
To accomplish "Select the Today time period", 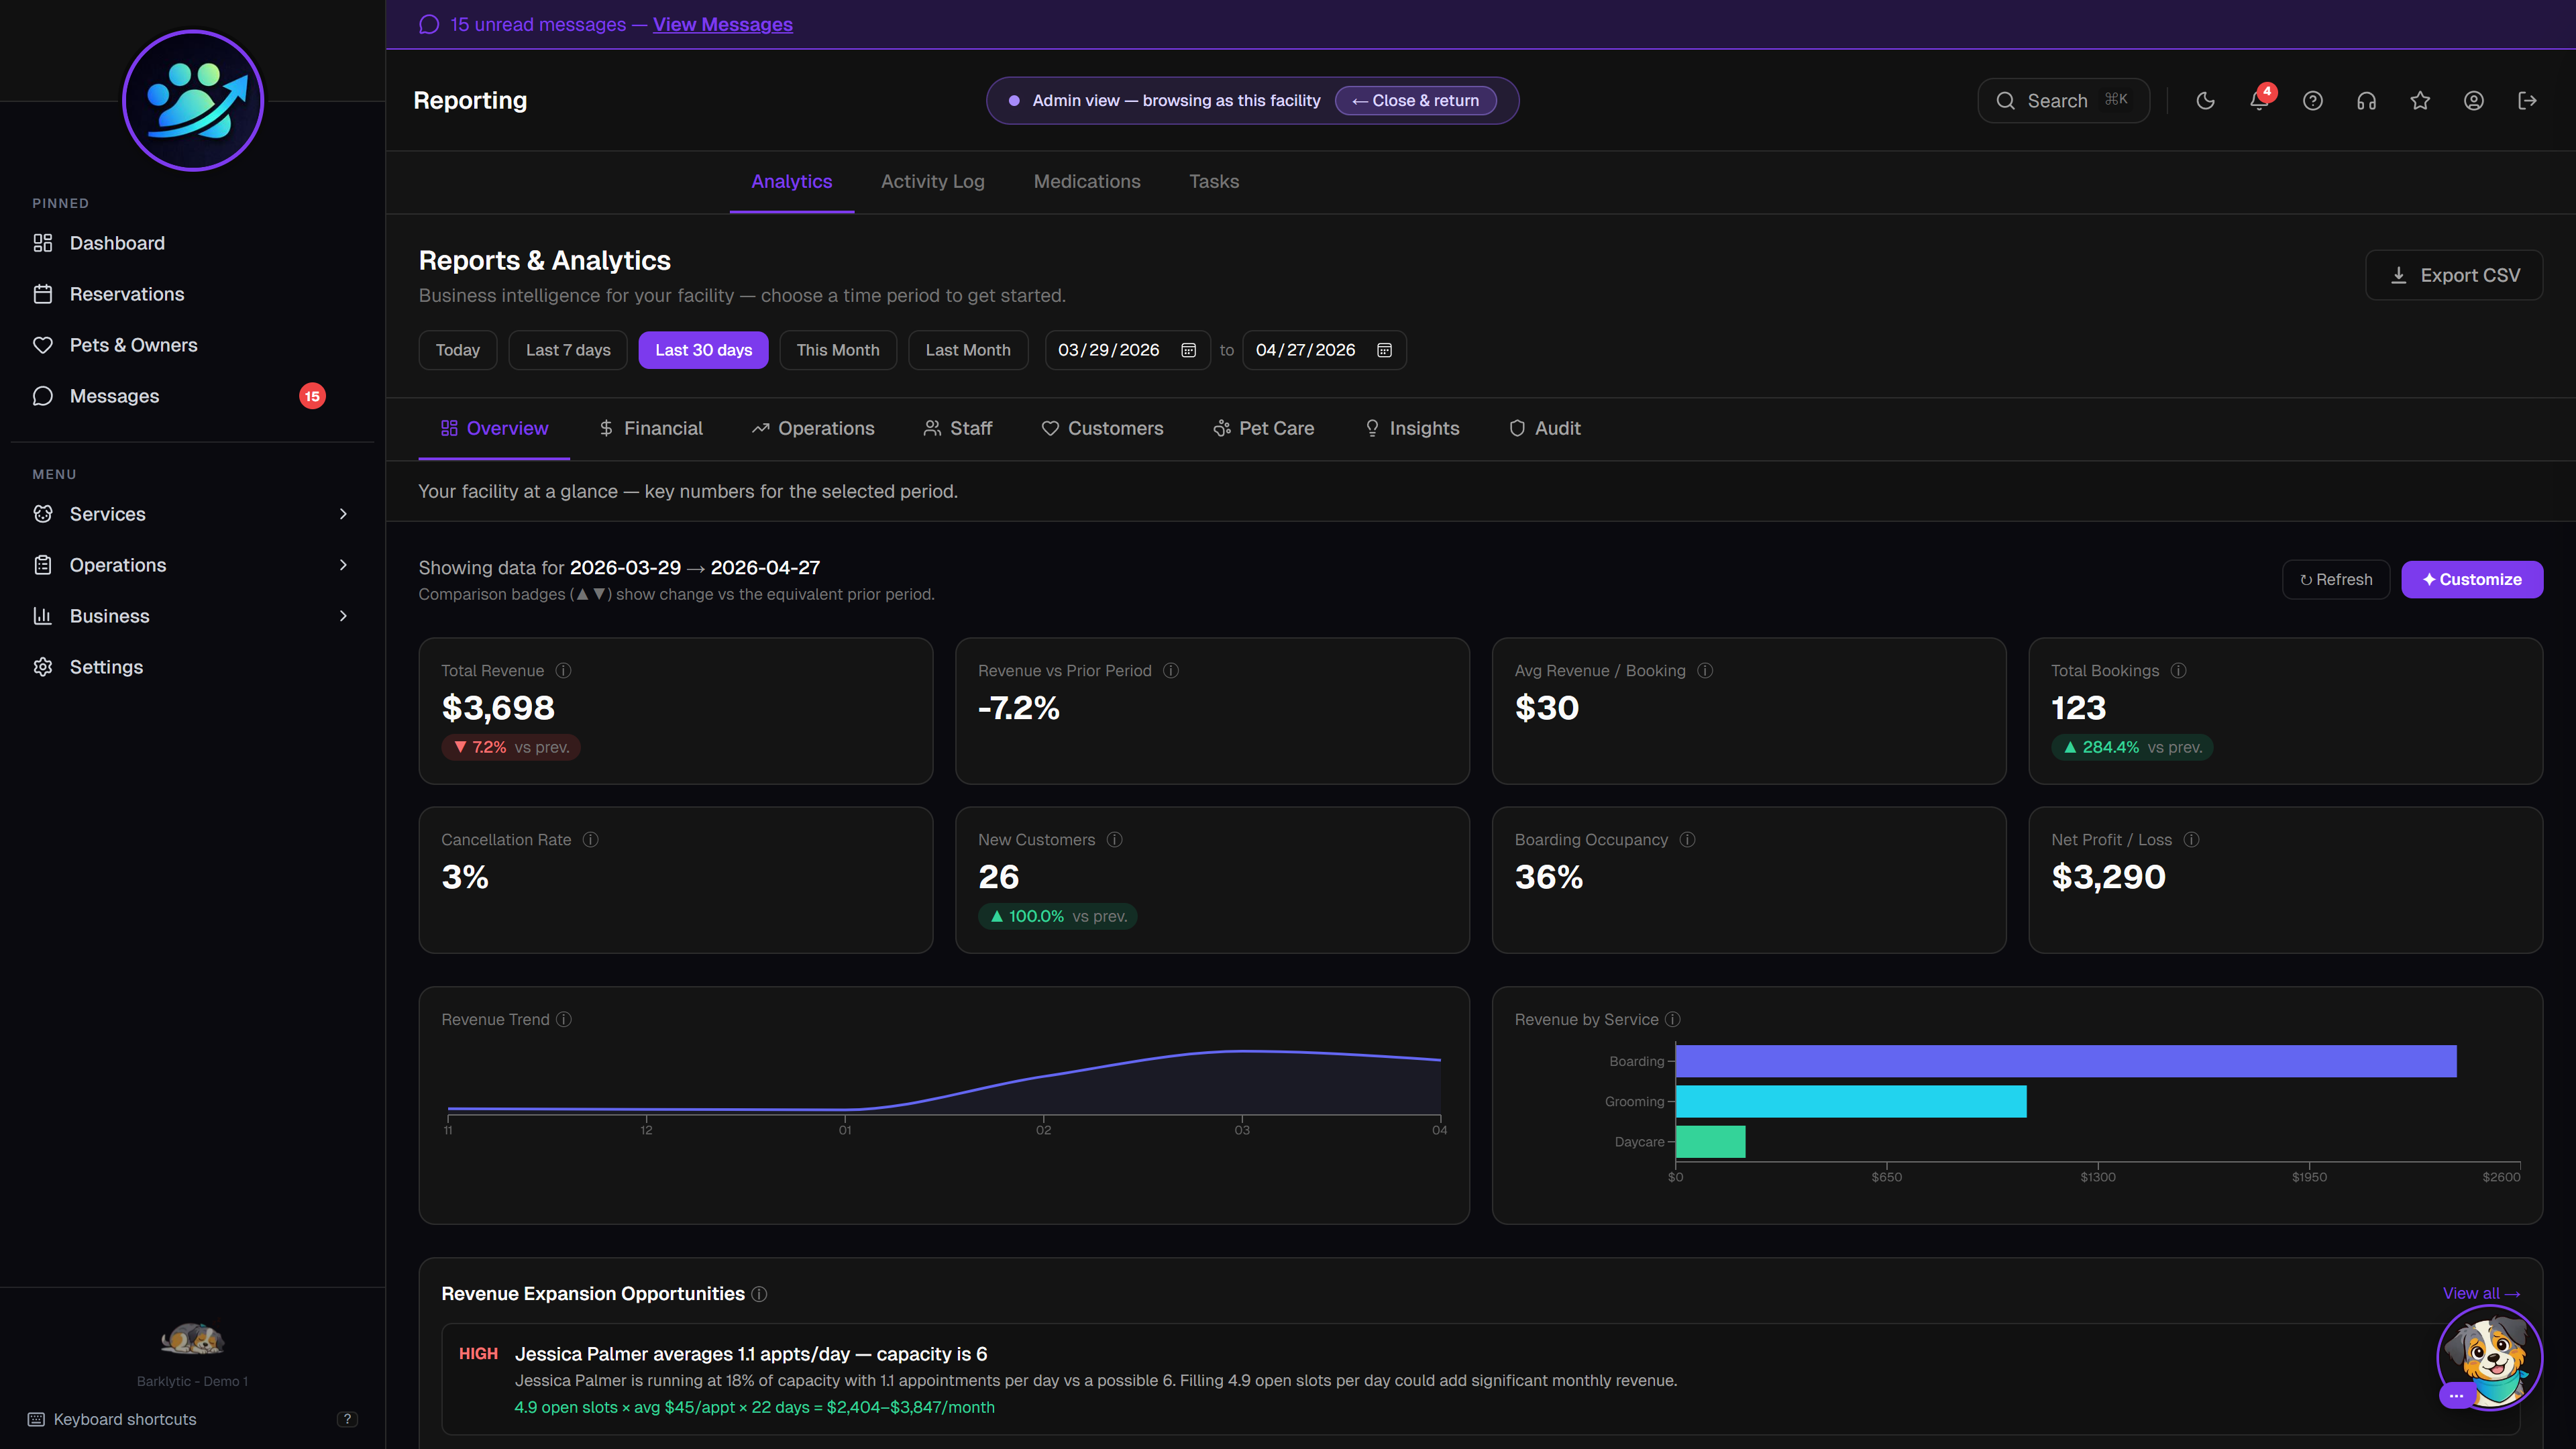I will click(457, 350).
